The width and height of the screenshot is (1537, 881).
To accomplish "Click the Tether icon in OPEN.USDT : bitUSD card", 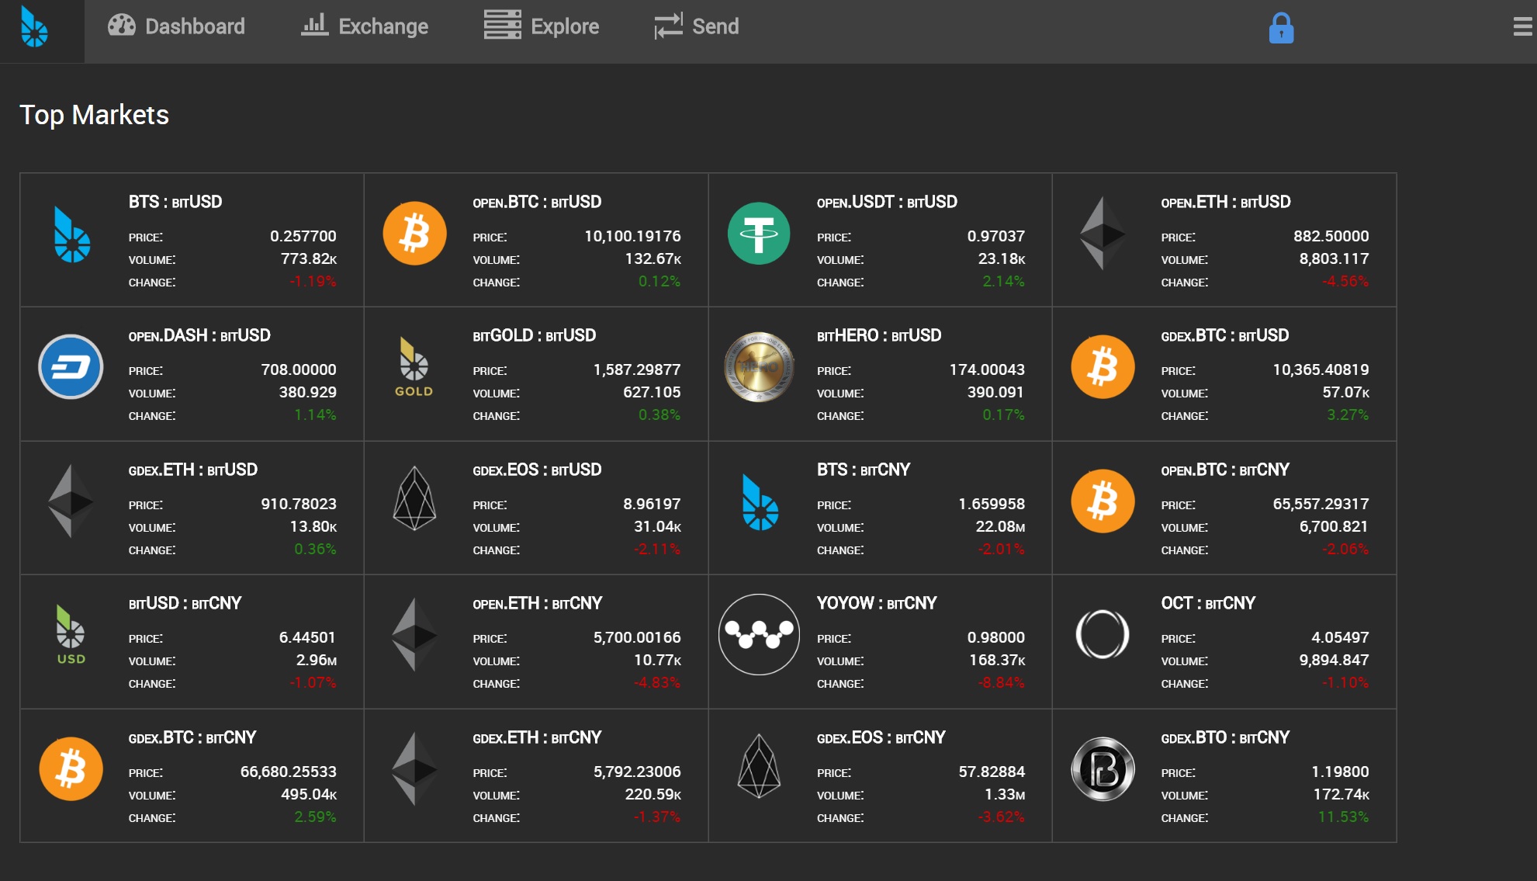I will click(759, 233).
